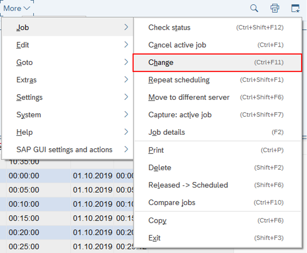Open the Help submenu
This screenshot has width=307, height=253.
[x=68, y=132]
